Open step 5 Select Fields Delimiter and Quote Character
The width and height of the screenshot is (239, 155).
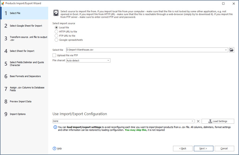[x=24, y=64]
